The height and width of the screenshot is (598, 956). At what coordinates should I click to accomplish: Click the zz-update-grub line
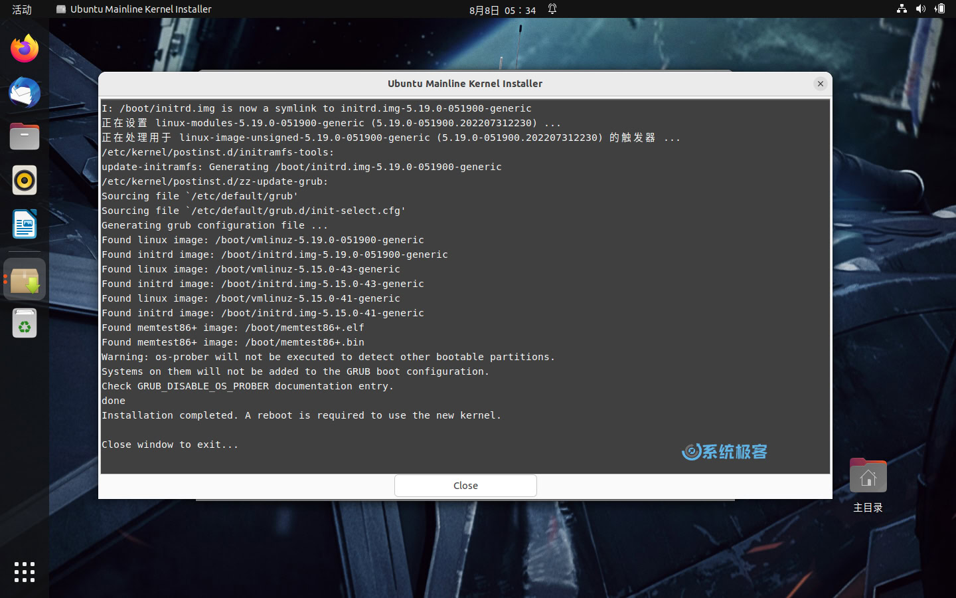[x=214, y=181]
